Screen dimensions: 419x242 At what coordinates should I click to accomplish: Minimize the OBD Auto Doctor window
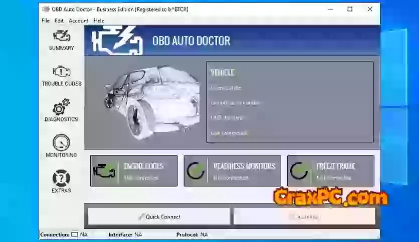click(330, 9)
